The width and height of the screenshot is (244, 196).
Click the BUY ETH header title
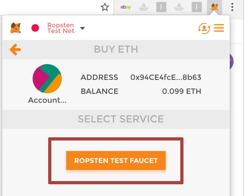click(116, 49)
